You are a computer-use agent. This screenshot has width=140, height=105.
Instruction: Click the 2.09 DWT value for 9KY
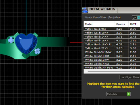coord(133,29)
